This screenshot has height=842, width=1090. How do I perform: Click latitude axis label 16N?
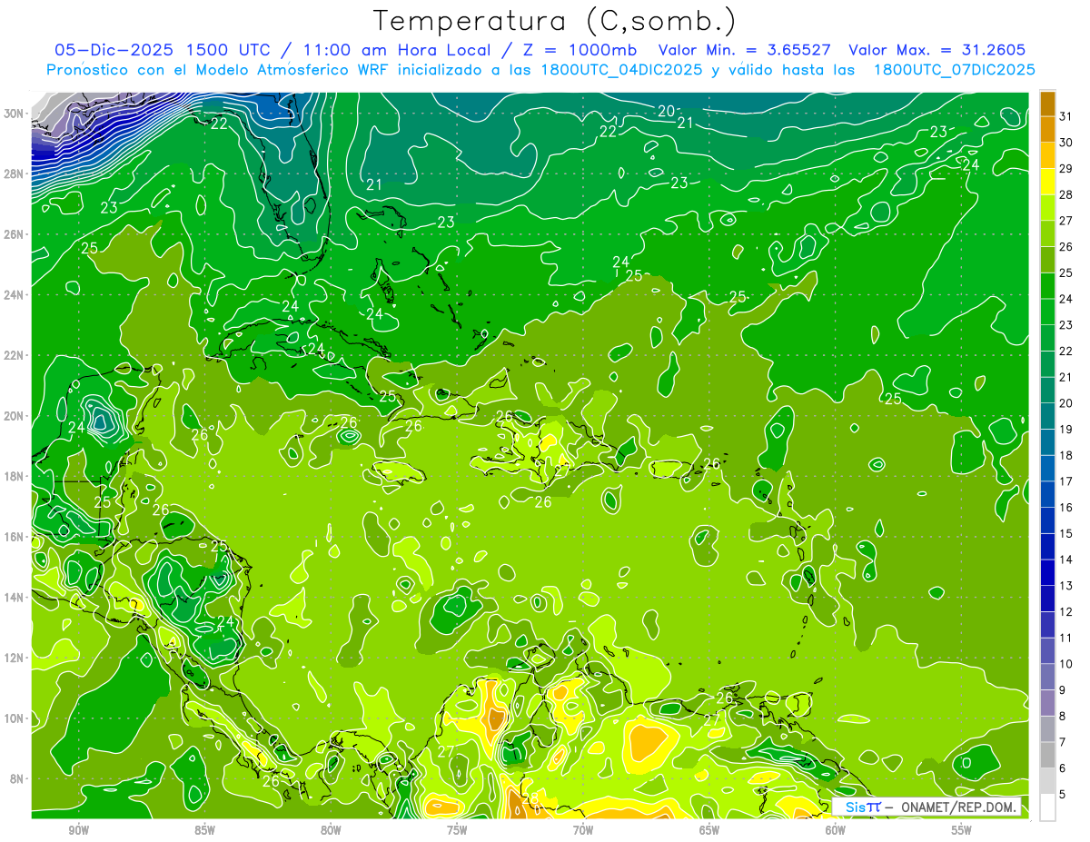(x=14, y=537)
